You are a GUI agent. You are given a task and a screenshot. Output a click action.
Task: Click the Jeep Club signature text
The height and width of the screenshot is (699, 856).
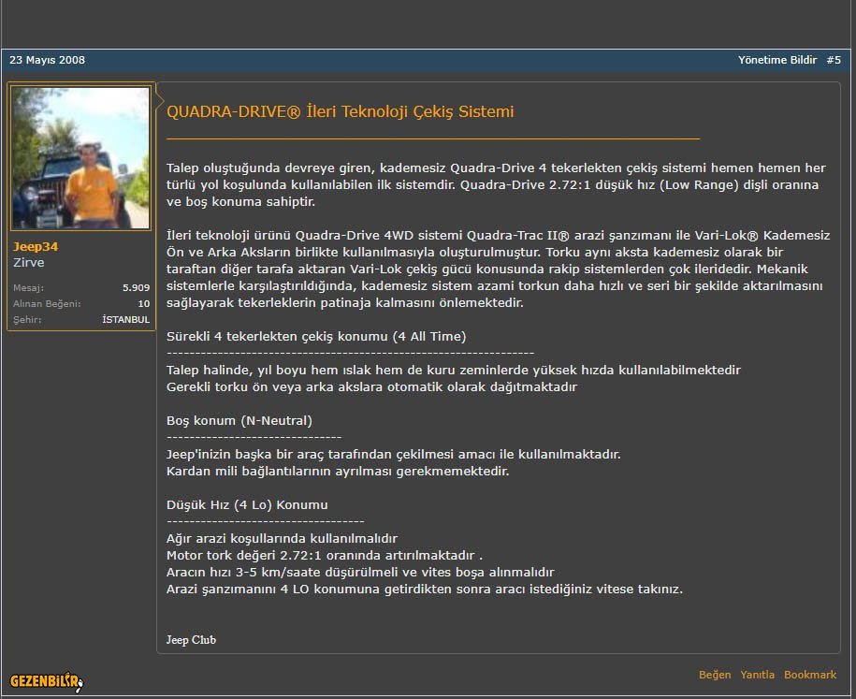(x=191, y=639)
